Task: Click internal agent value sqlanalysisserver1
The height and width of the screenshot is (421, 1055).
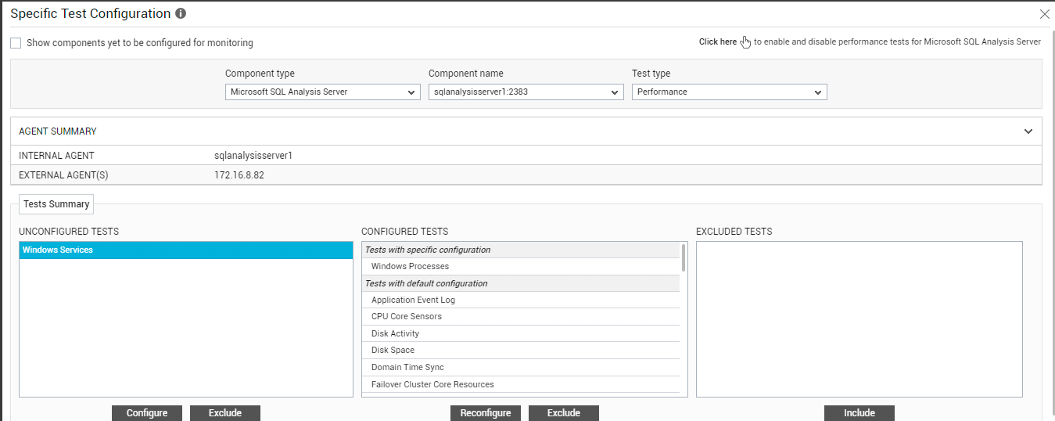Action: 253,156
